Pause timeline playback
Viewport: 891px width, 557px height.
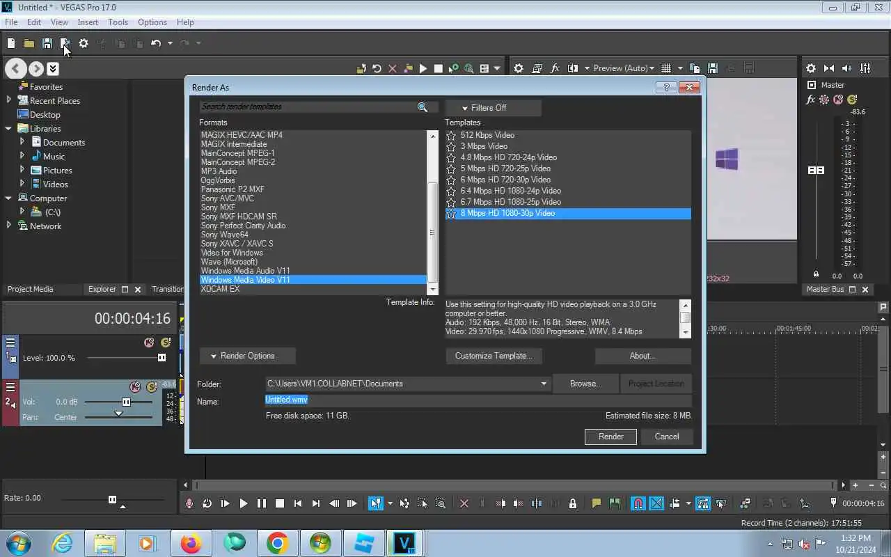tap(261, 503)
